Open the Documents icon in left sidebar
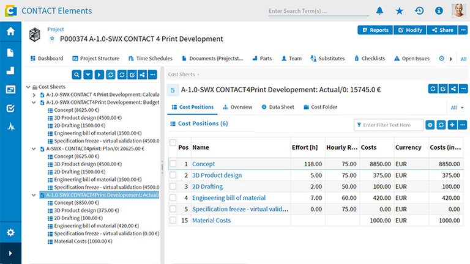 coord(10,53)
